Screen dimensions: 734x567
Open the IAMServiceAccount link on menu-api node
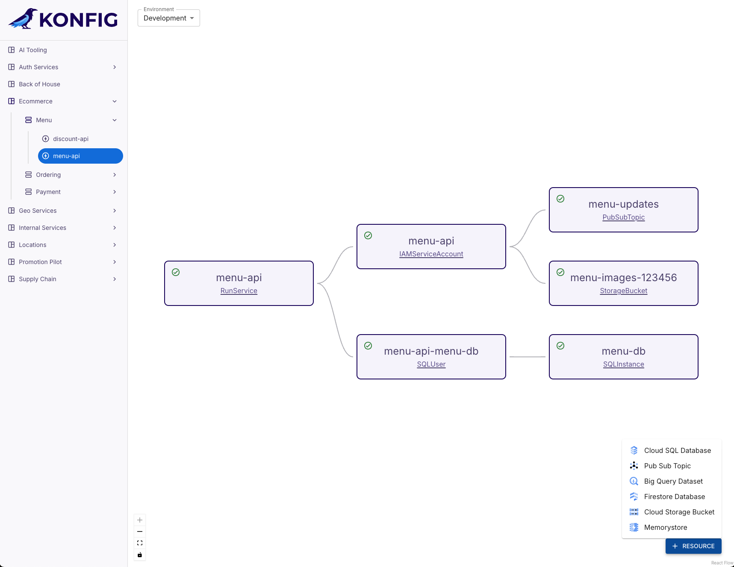pos(431,254)
